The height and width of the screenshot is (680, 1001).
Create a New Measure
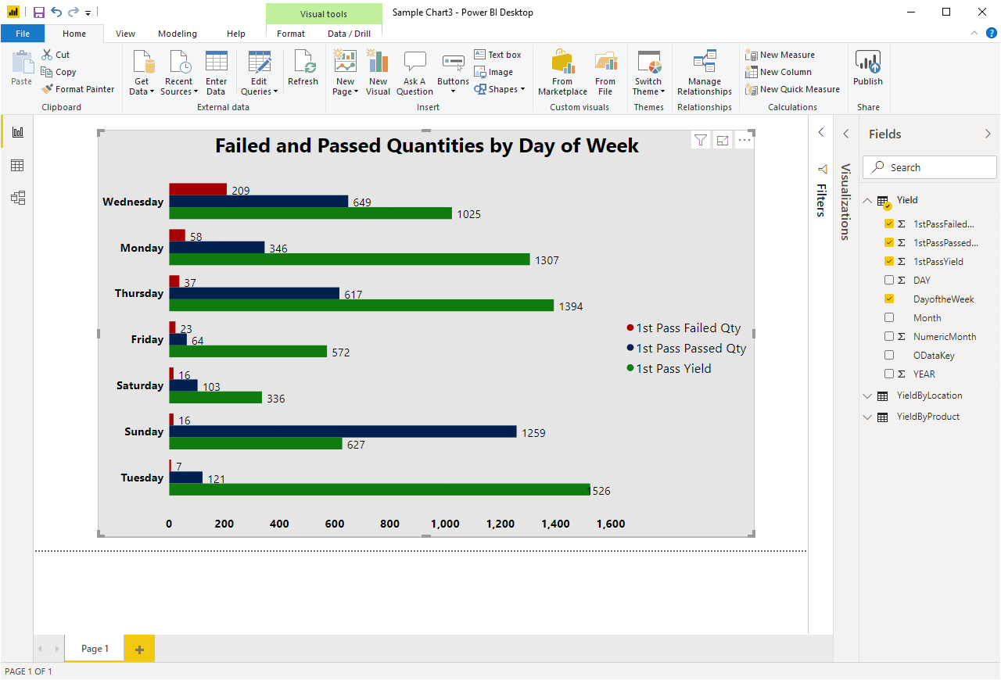pyautogui.click(x=786, y=54)
